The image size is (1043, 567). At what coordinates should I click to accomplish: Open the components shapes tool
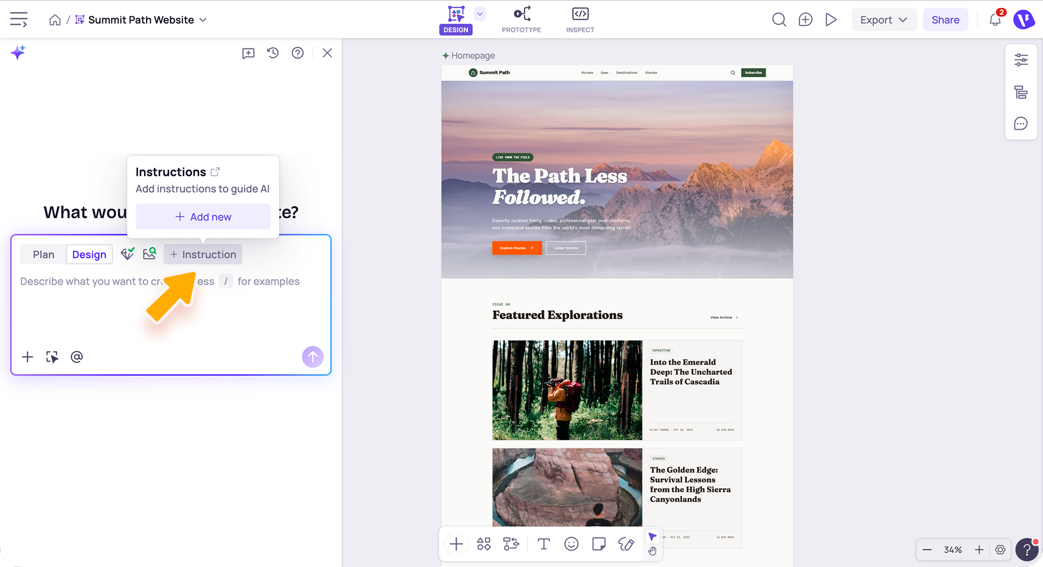(484, 544)
